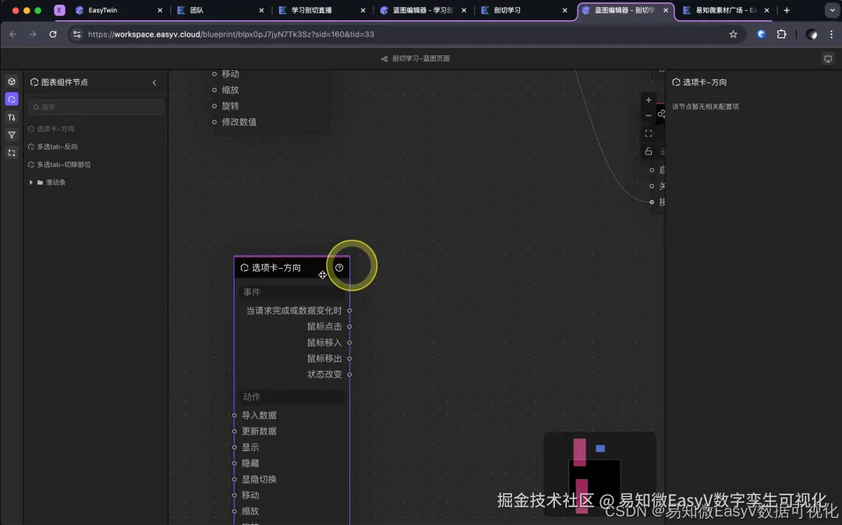Open the help question-mark icon on 选项卡-方向 node
Screen dimensions: 842x525
[339, 267]
